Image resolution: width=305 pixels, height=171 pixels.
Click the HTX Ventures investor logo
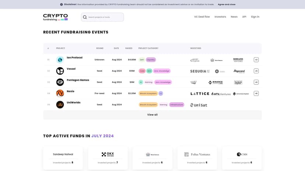[221, 94]
